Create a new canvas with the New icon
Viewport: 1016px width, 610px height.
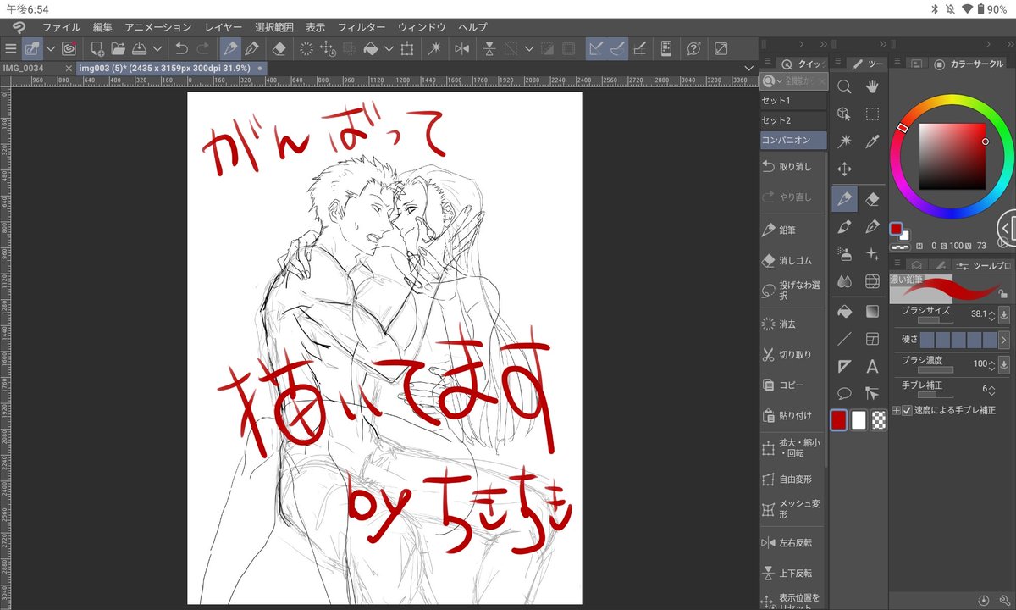point(97,48)
